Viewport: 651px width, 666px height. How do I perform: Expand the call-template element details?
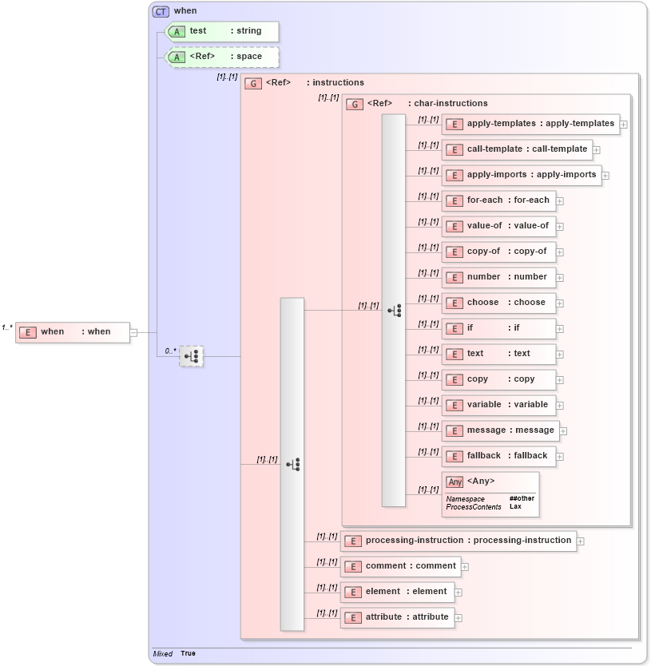point(597,149)
